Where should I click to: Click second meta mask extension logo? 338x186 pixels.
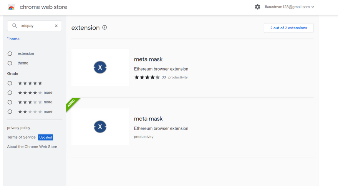coord(100,126)
